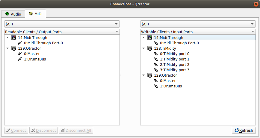
Task: Open the writable clients filter dropdown
Action: pos(198,24)
